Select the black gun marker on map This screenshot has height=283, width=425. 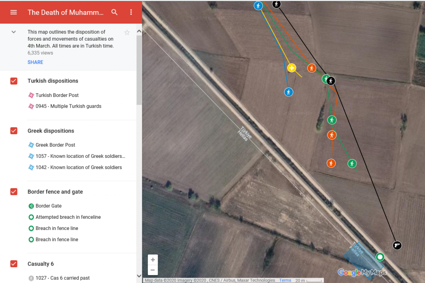pos(397,245)
